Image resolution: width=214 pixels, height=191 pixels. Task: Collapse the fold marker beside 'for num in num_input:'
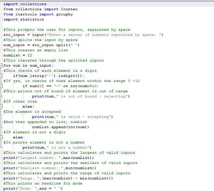pyautogui.click(x=1, y=66)
